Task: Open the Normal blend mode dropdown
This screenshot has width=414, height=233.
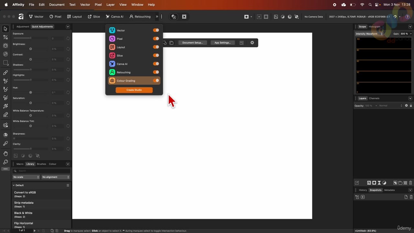Action: (x=390, y=105)
